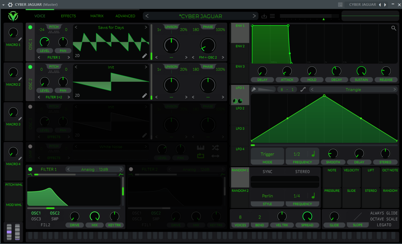The image size is (402, 244).
Task: Edit the OSC 1 wavetable pencil icon
Action: (144, 56)
